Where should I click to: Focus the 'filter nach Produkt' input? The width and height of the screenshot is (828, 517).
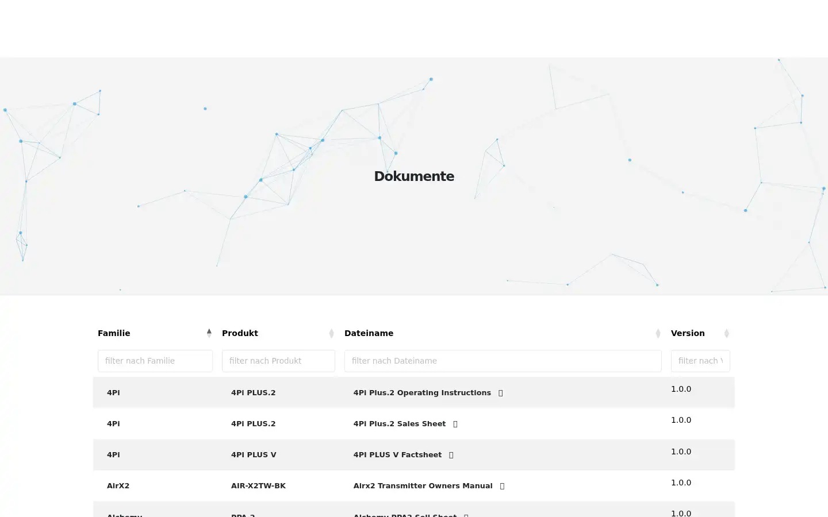click(278, 361)
